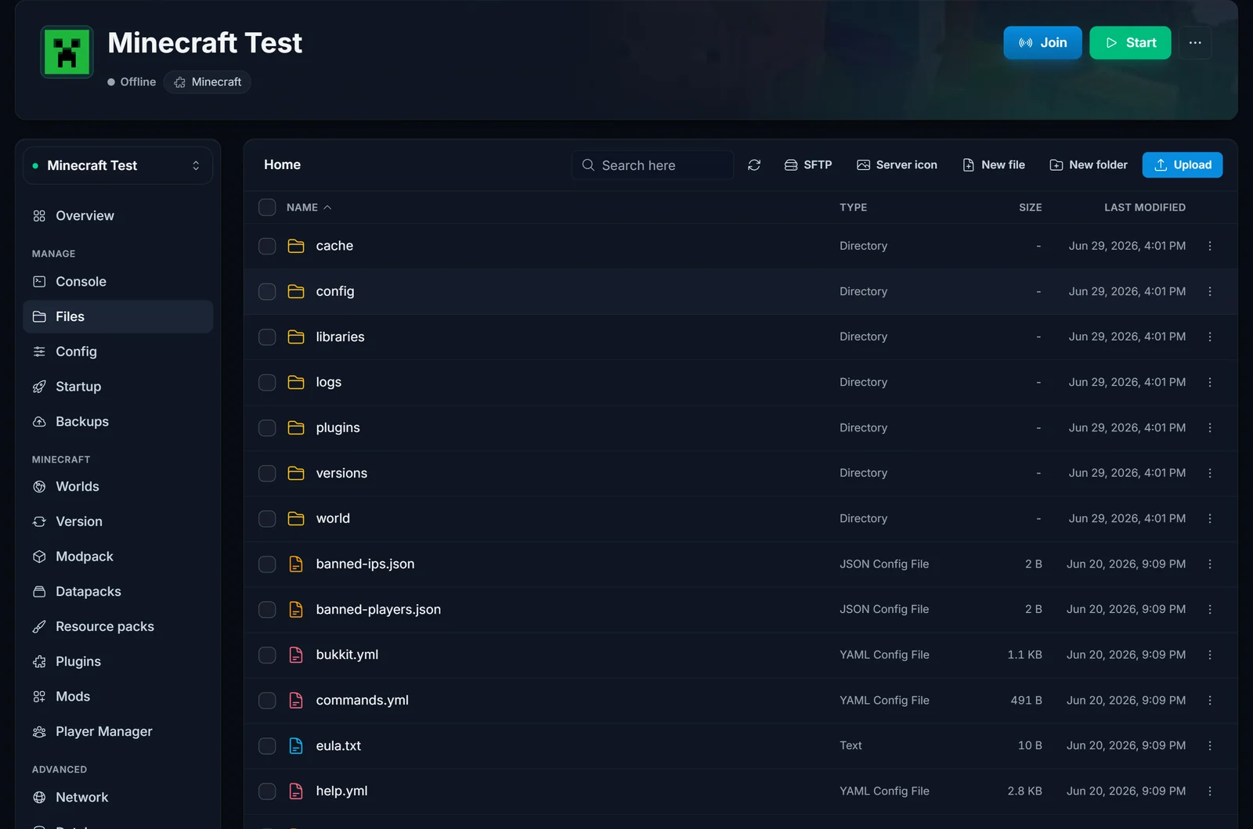Open Resource packs section
Viewport: 1253px width, 829px height.
click(x=117, y=627)
